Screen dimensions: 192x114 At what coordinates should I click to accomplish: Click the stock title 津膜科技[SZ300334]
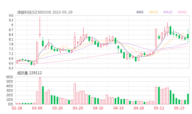pos(34,12)
